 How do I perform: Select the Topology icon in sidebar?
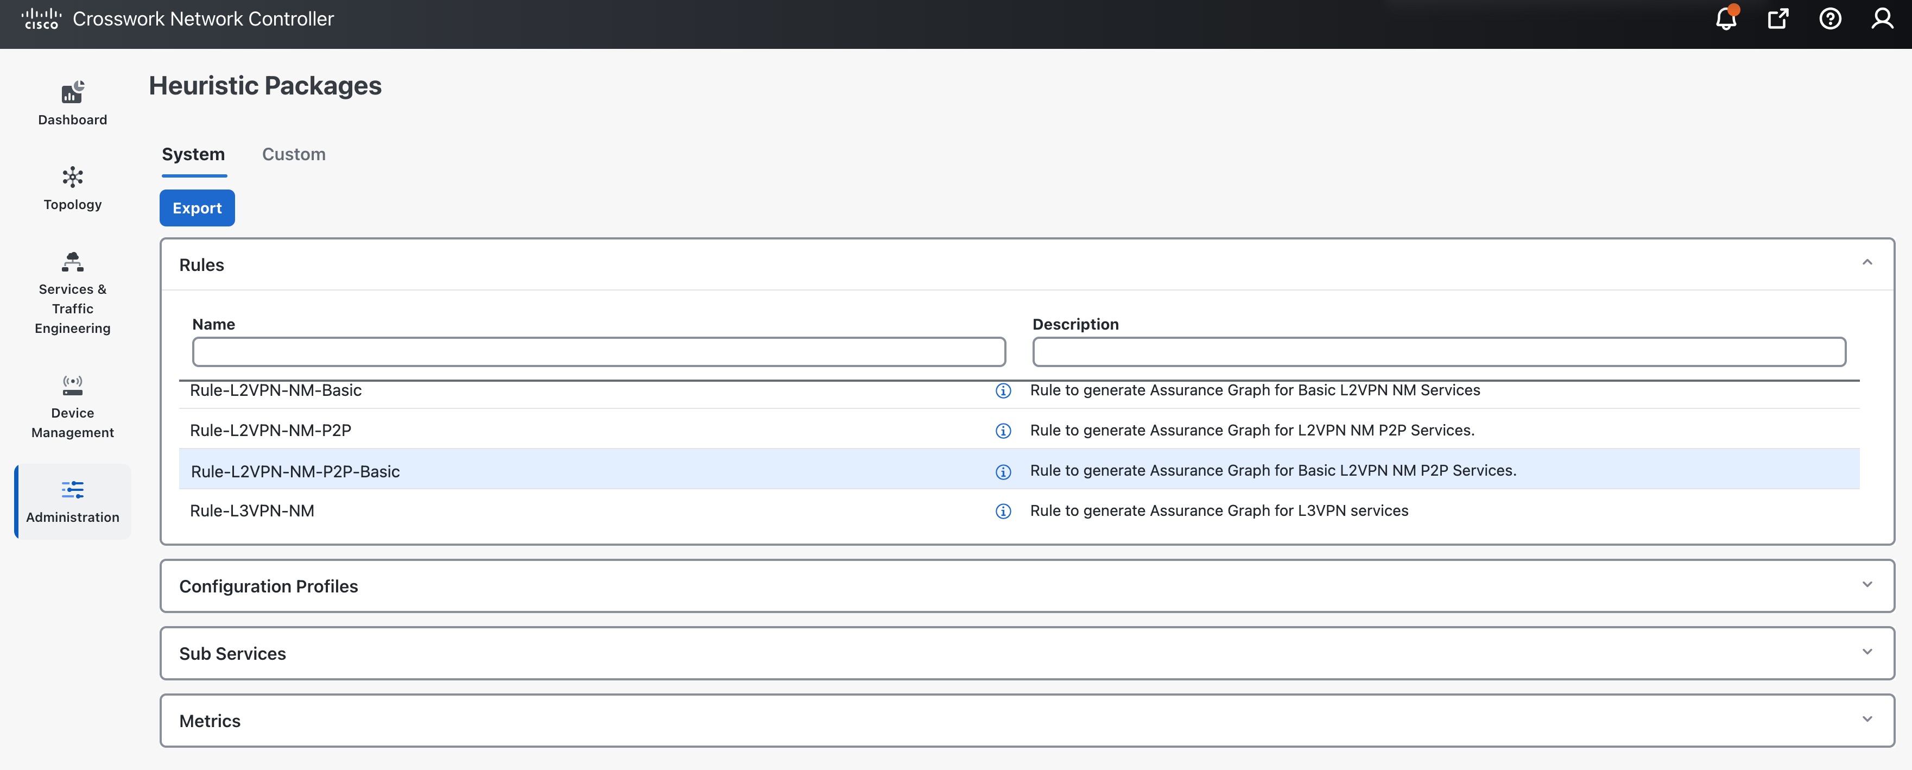tap(71, 188)
